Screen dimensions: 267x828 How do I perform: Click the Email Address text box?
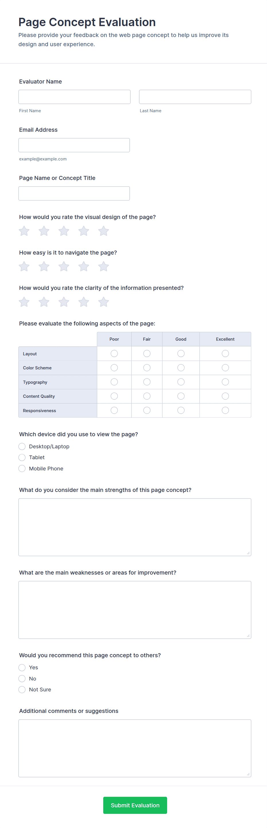click(x=74, y=145)
